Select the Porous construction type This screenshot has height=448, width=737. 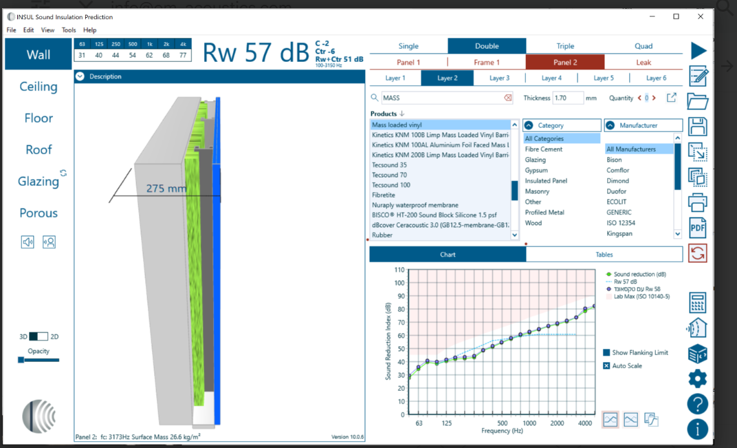coord(38,213)
